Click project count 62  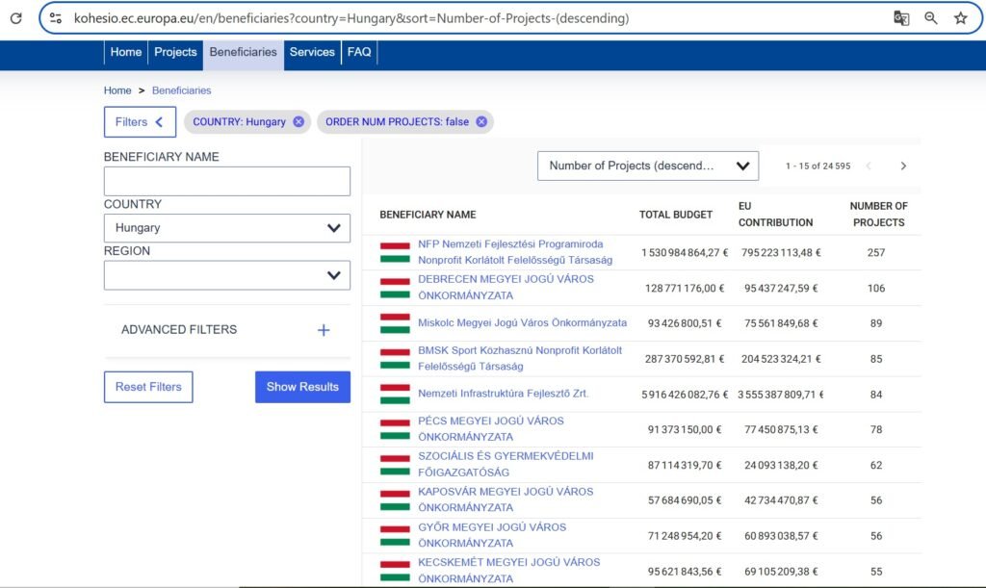tap(876, 466)
